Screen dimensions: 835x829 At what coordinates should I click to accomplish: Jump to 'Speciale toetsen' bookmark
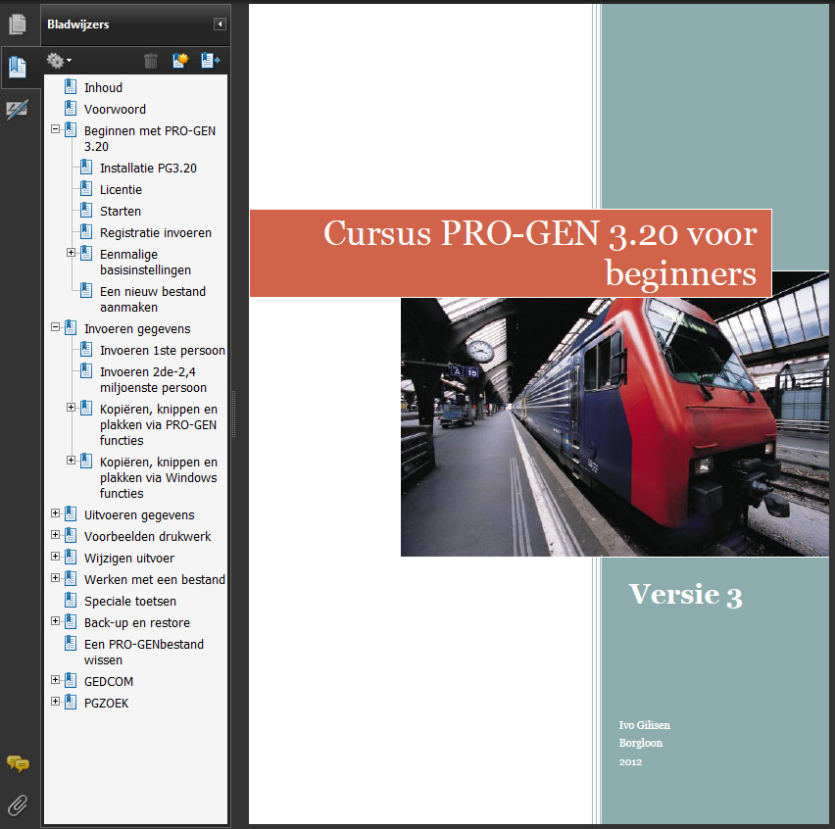(x=129, y=602)
